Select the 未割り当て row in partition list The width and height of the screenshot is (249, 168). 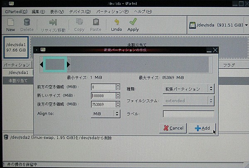tap(18, 80)
